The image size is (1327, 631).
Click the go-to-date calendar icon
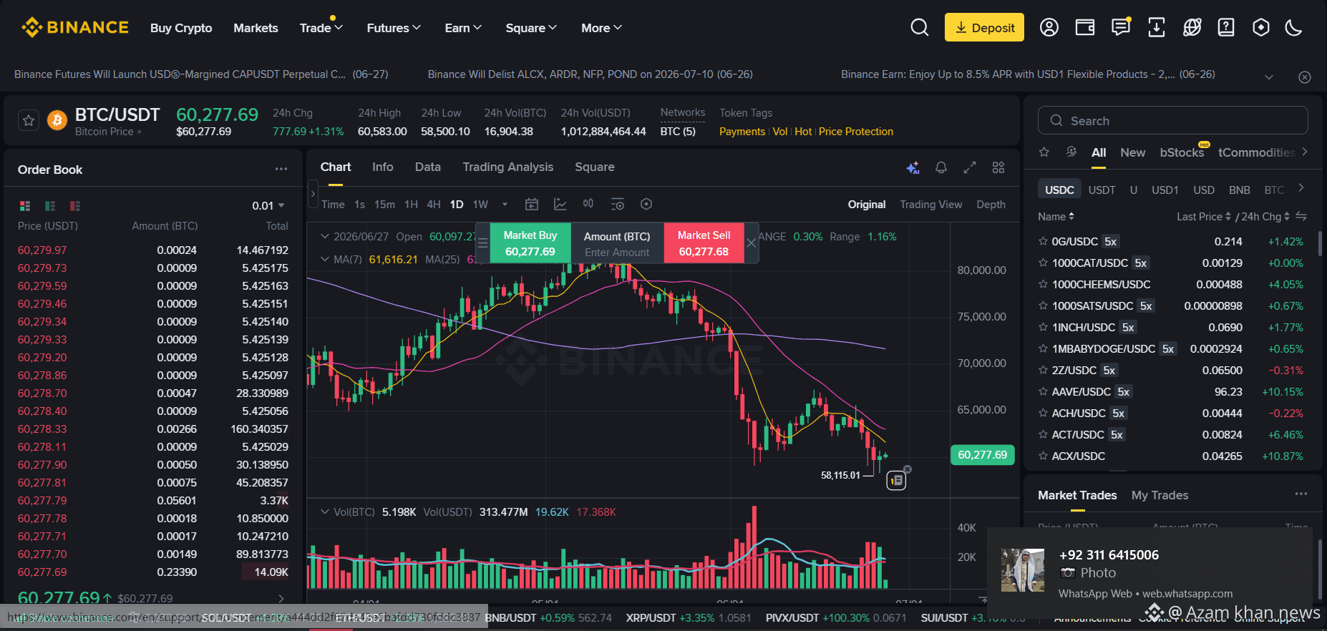coord(532,205)
